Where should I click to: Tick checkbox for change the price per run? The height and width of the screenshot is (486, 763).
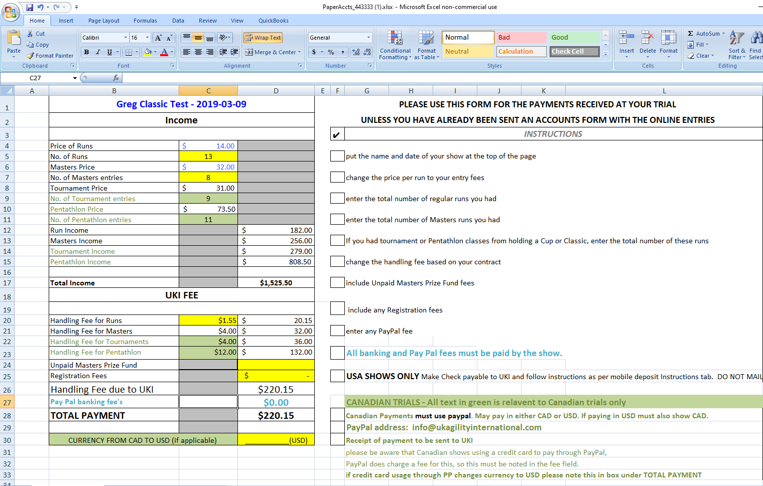(337, 177)
